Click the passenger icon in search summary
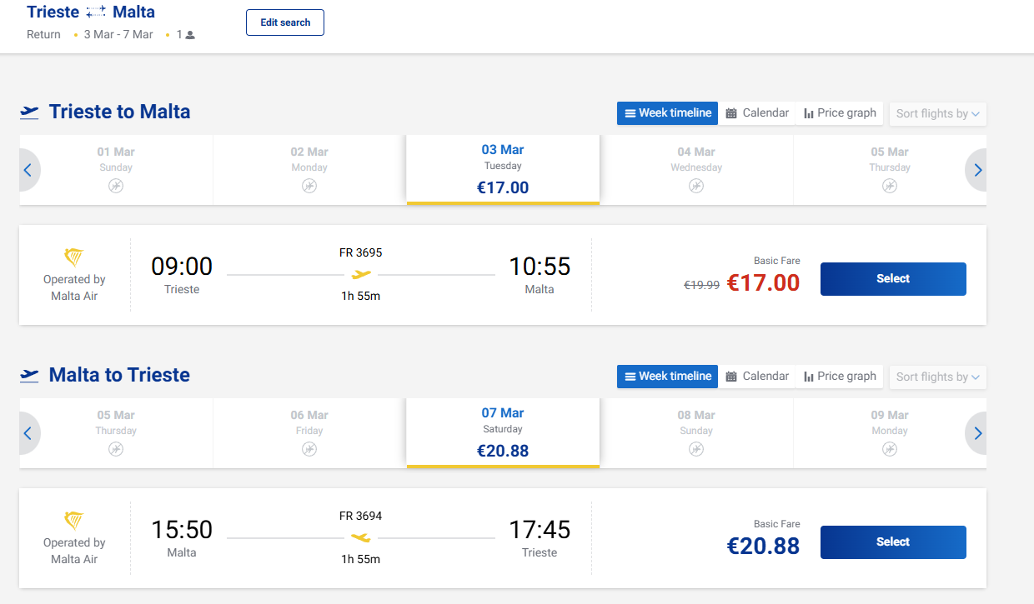 [x=190, y=35]
